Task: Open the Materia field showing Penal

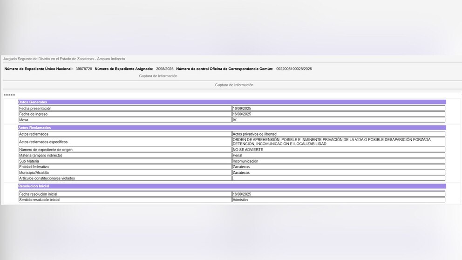Action: tap(338, 155)
